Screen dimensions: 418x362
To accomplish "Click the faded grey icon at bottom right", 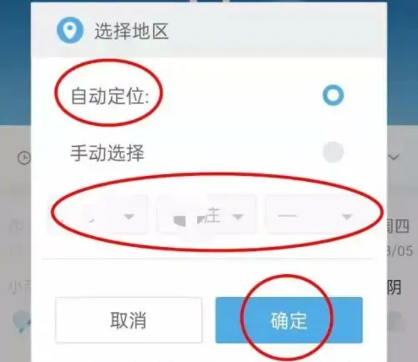I will (396, 322).
